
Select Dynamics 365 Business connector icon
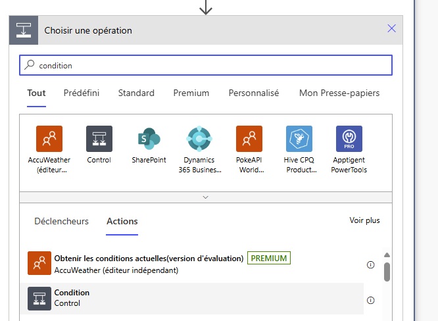click(x=199, y=139)
